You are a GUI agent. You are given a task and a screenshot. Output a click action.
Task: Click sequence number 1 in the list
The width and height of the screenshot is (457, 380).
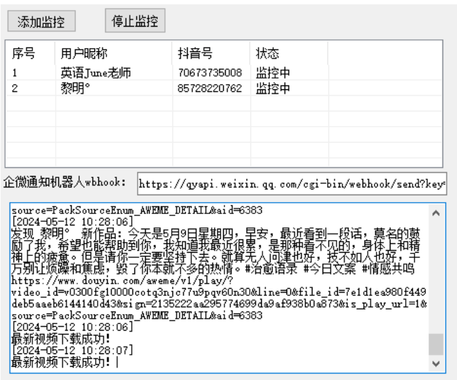15,73
